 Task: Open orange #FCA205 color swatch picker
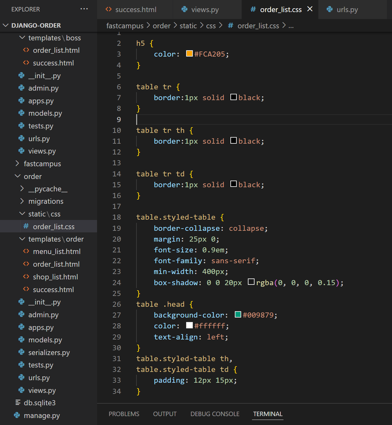pyautogui.click(x=189, y=53)
